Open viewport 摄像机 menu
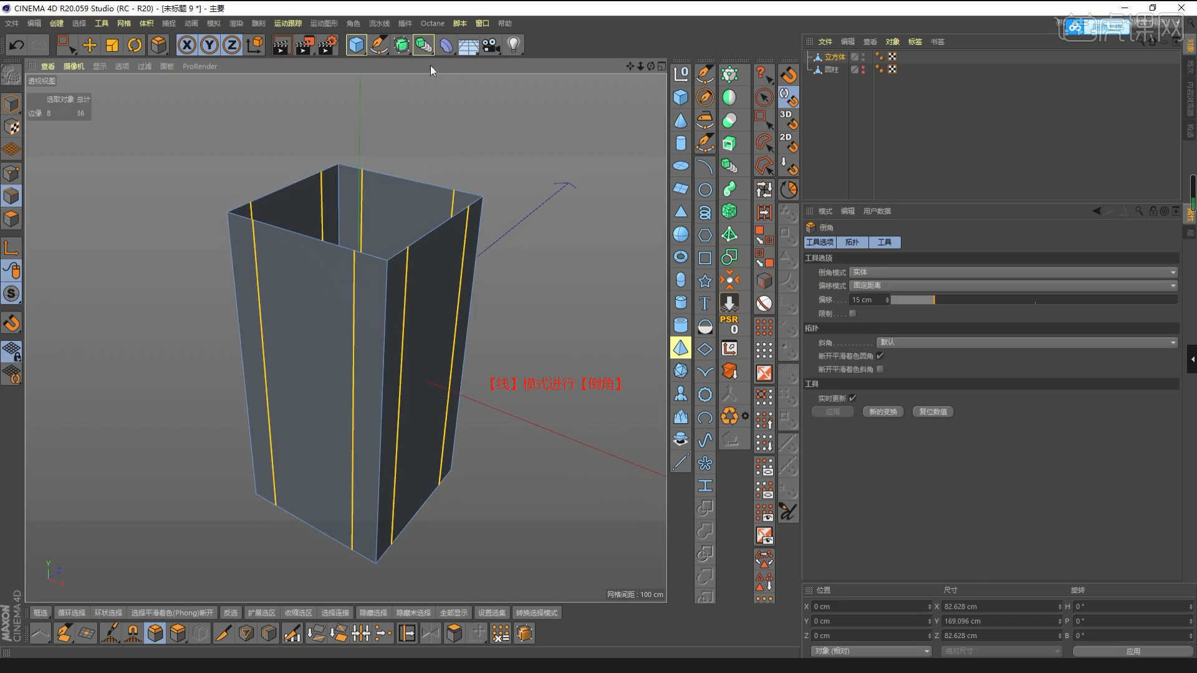1197x673 pixels. (x=74, y=66)
